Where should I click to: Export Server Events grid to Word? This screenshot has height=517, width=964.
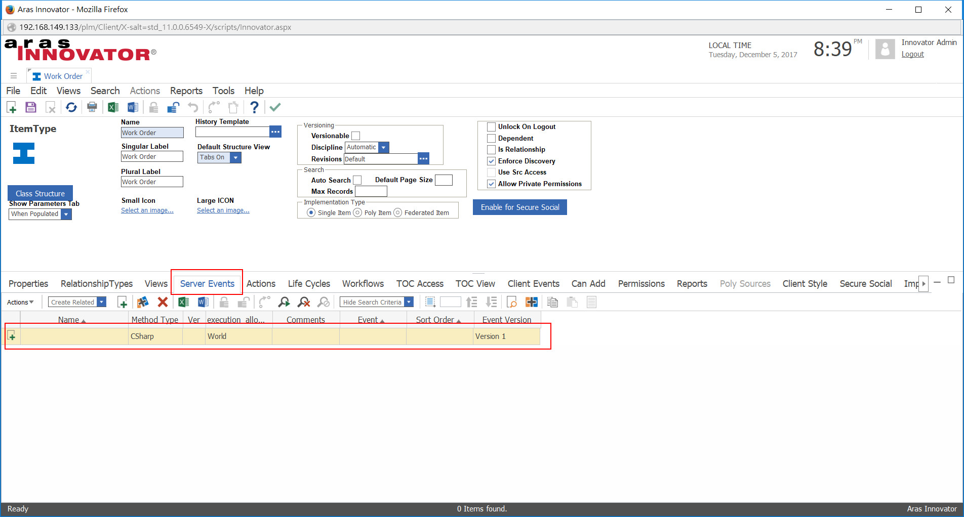tap(203, 303)
